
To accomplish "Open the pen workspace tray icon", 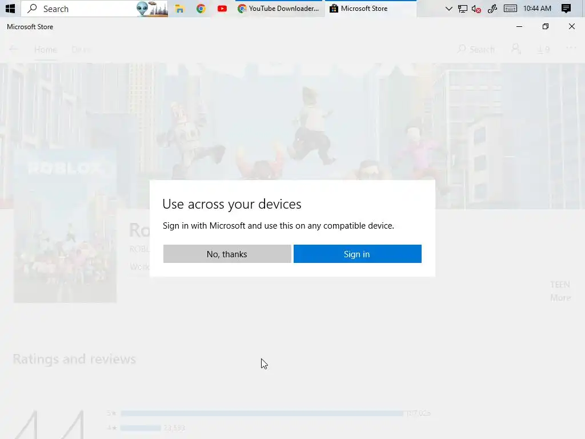I will (x=492, y=9).
